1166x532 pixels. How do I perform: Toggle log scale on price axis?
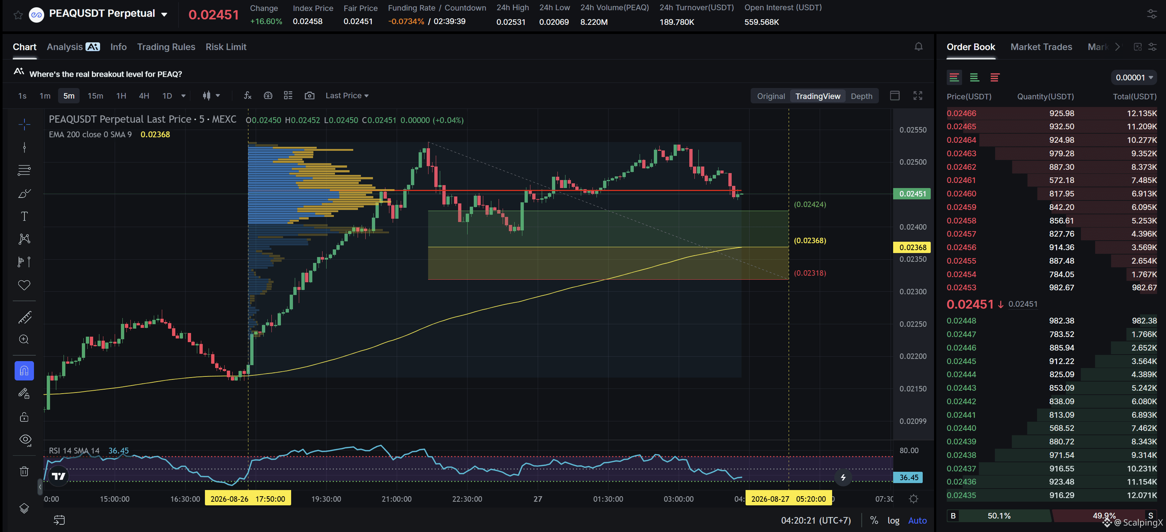point(893,520)
